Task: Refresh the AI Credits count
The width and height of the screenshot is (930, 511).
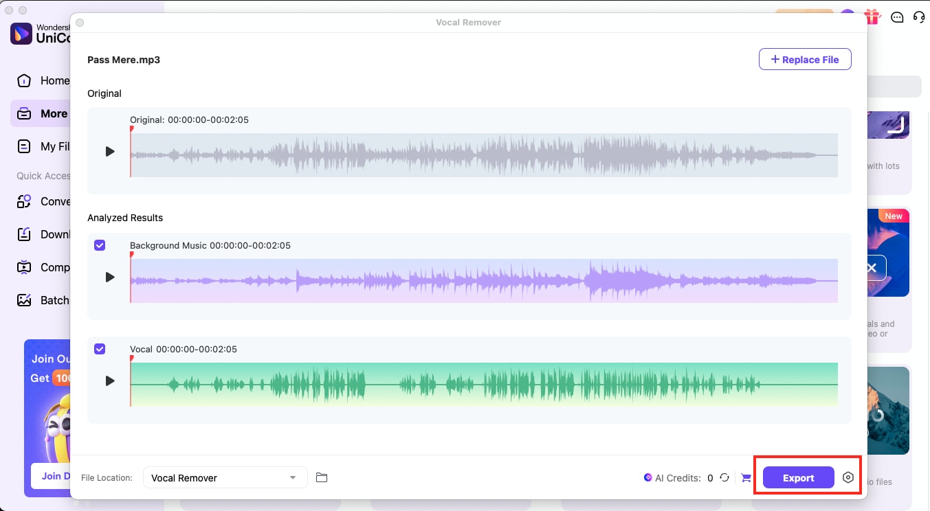Action: pyautogui.click(x=724, y=477)
